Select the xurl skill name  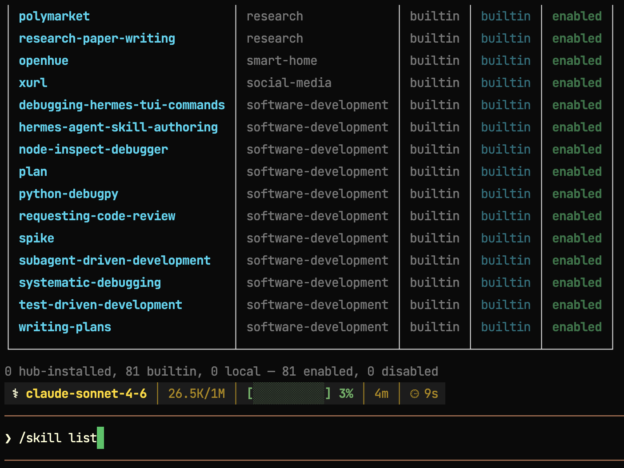point(33,83)
